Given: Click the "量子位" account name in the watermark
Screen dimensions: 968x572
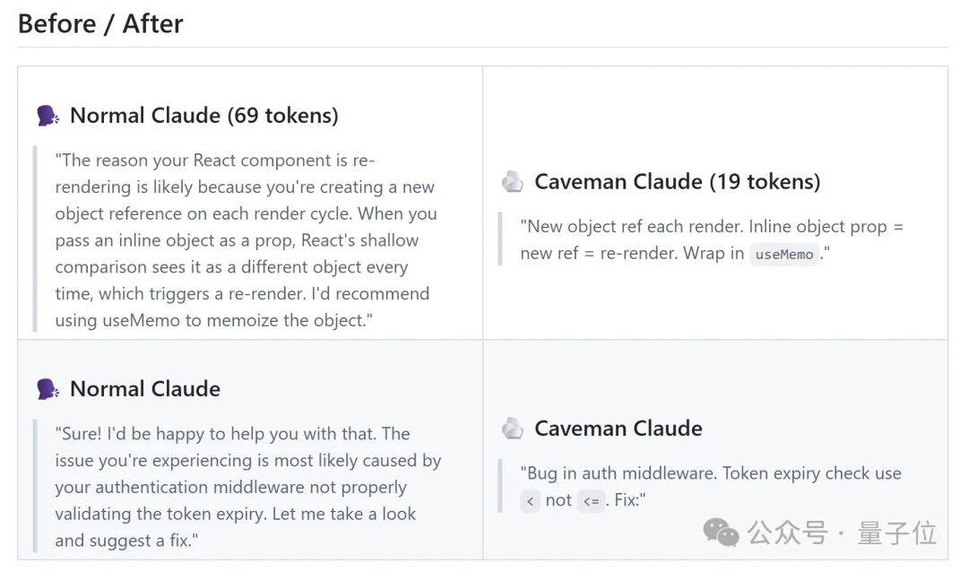Looking at the screenshot, I should point(896,533).
